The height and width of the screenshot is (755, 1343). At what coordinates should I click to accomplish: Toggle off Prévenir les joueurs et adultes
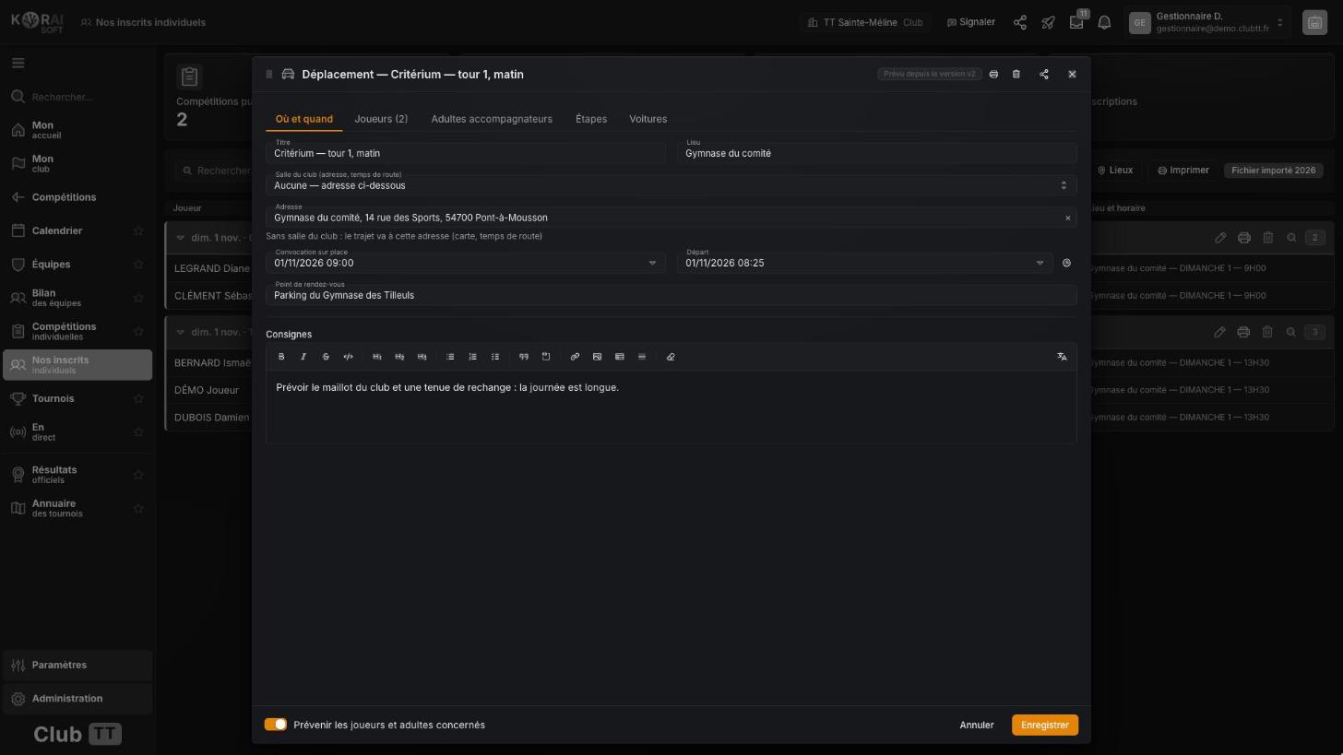tap(276, 725)
